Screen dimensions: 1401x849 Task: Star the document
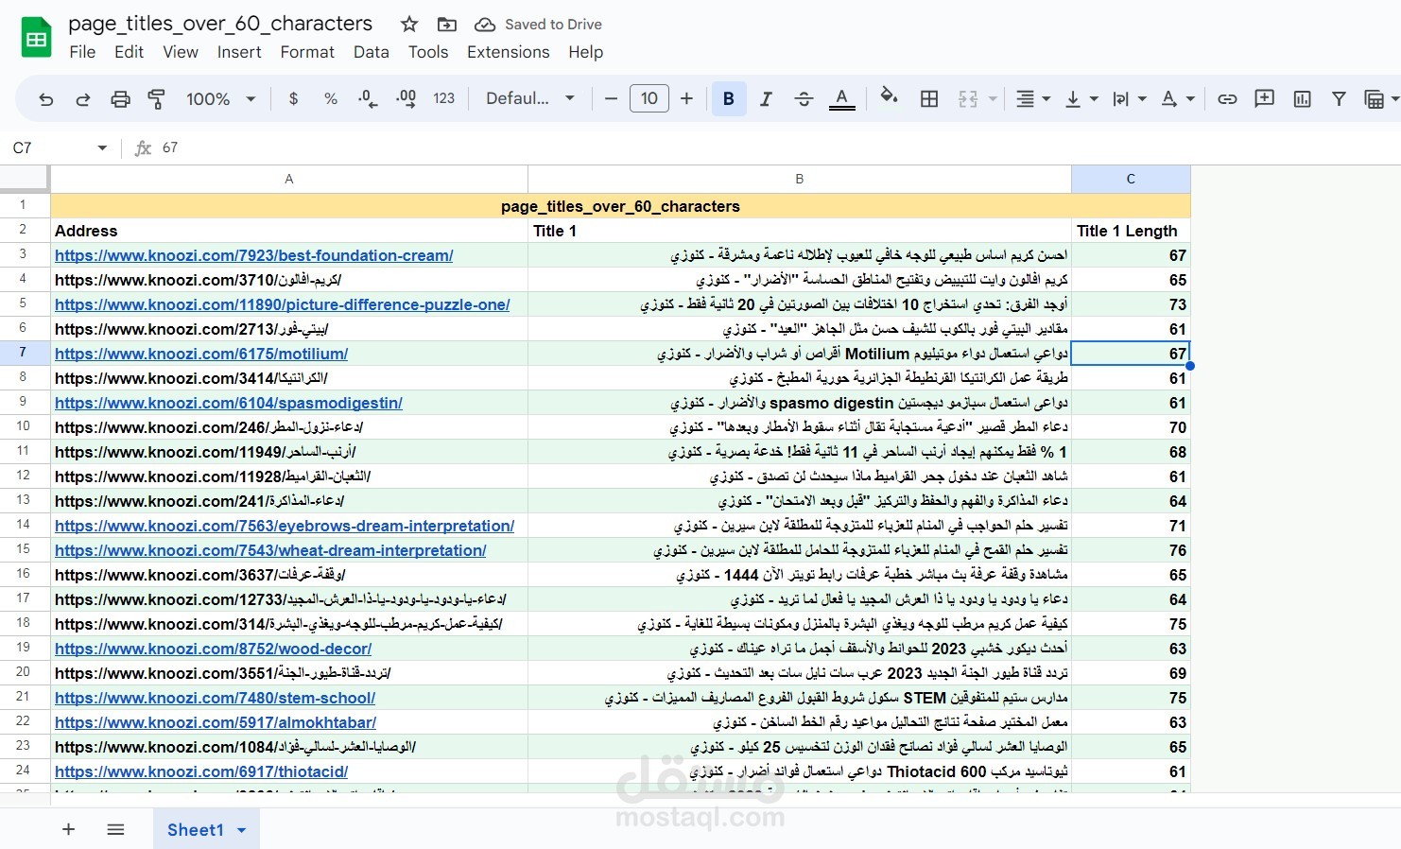pyautogui.click(x=409, y=25)
